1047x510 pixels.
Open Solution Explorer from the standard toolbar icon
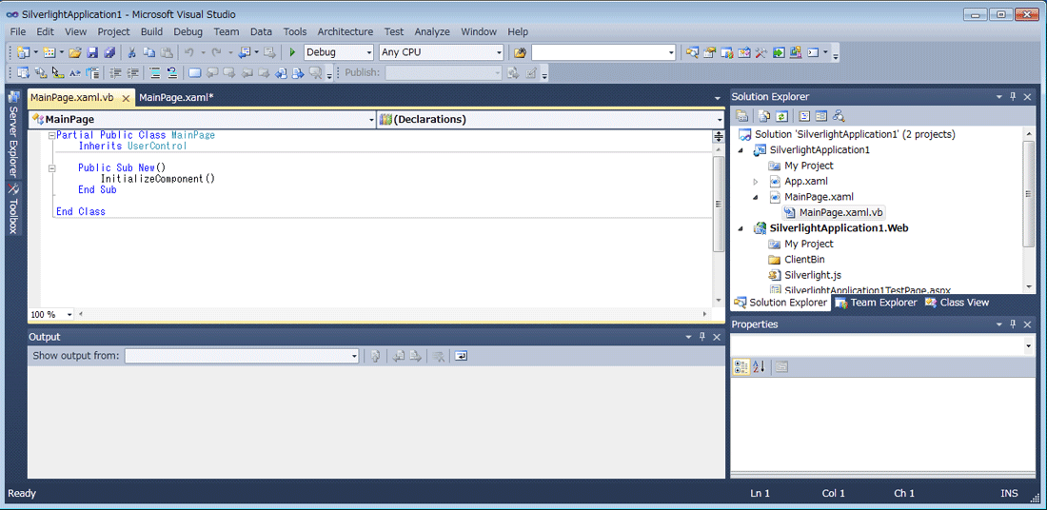pyautogui.click(x=692, y=52)
